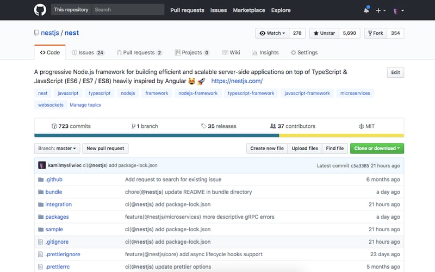Click the bundle folder icon
This screenshot has width=435, height=272.
(41, 192)
